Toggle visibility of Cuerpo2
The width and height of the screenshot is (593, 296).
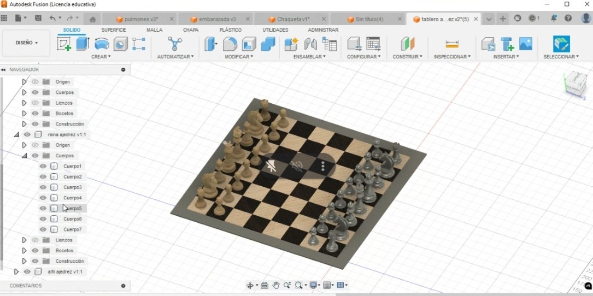[43, 176]
